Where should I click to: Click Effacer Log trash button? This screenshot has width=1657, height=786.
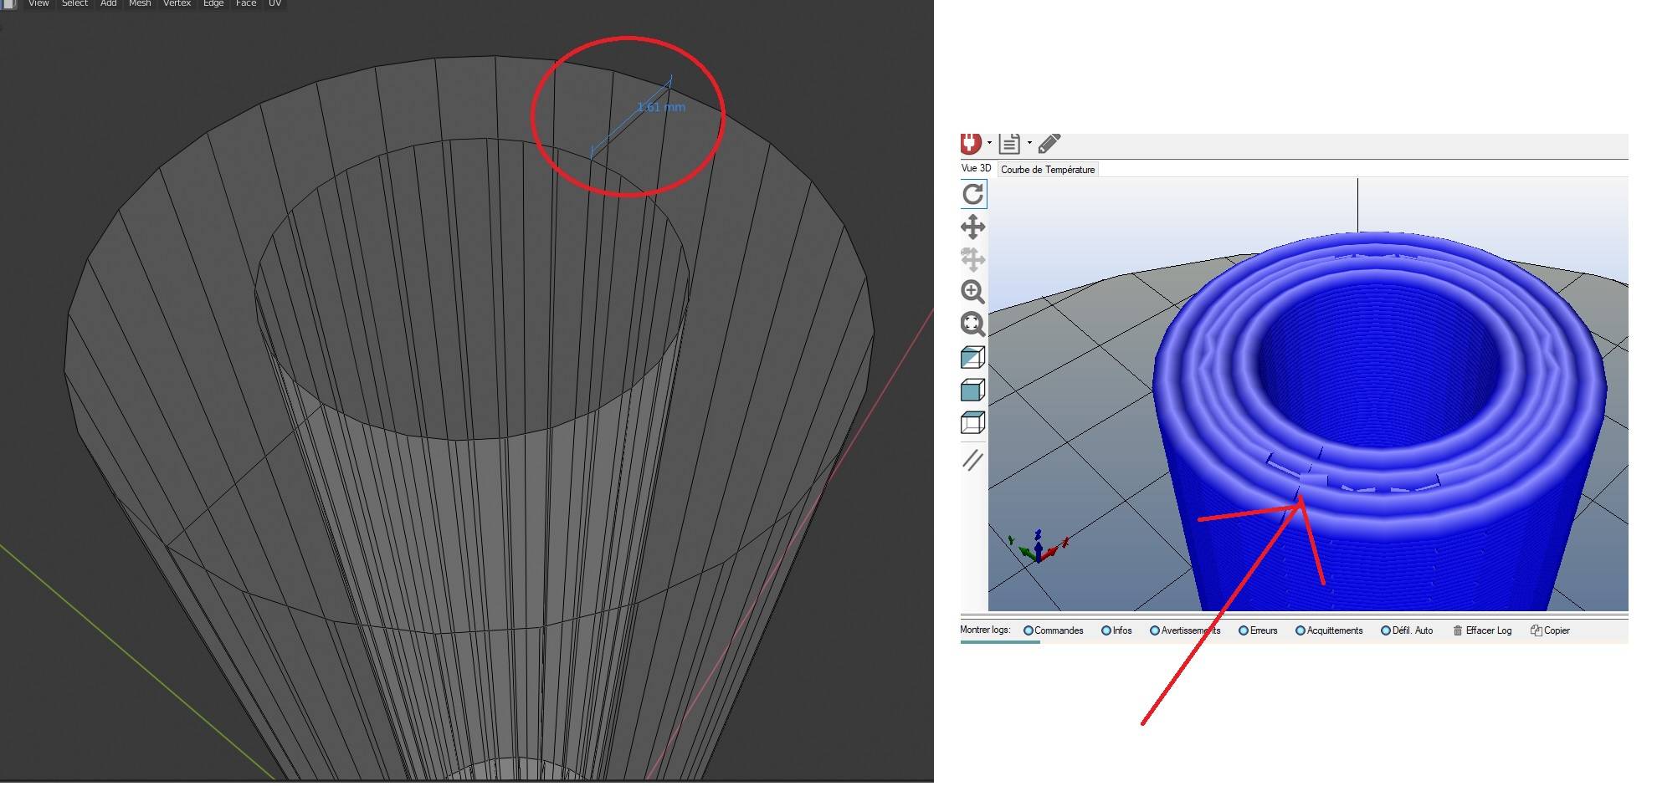1482,630
